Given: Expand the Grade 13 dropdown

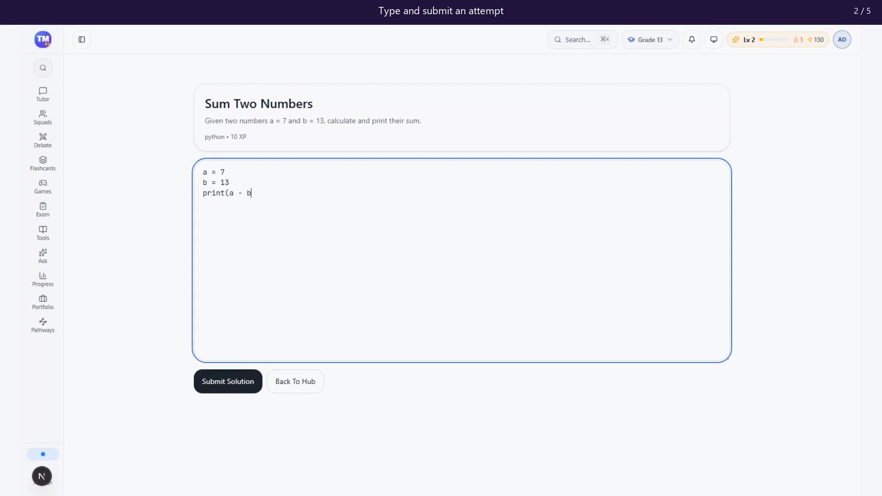Looking at the screenshot, I should pyautogui.click(x=650, y=39).
